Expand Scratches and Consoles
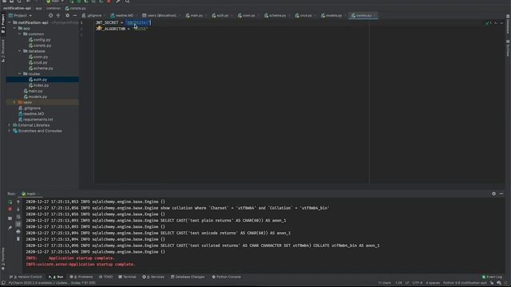The image size is (511, 287). (10, 131)
